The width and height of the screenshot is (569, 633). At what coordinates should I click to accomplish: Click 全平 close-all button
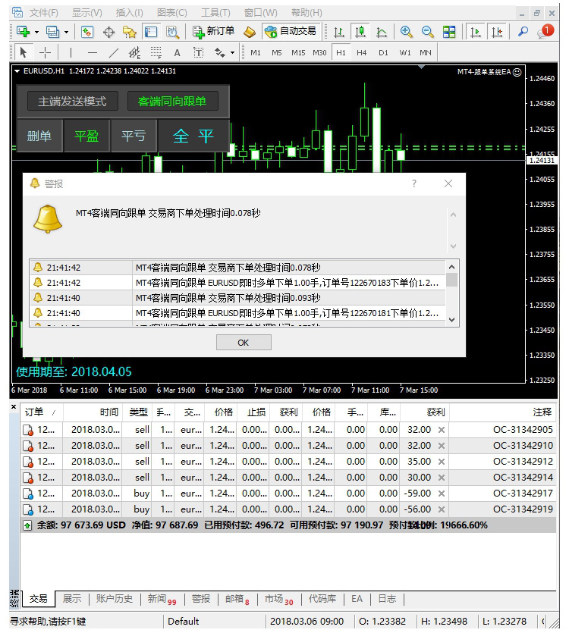[x=193, y=136]
